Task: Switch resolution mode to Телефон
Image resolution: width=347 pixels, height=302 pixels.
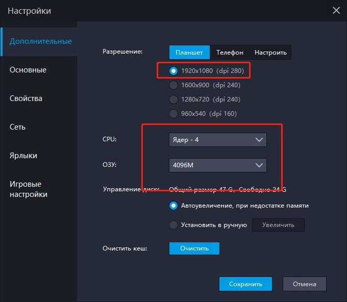Action: click(x=230, y=52)
